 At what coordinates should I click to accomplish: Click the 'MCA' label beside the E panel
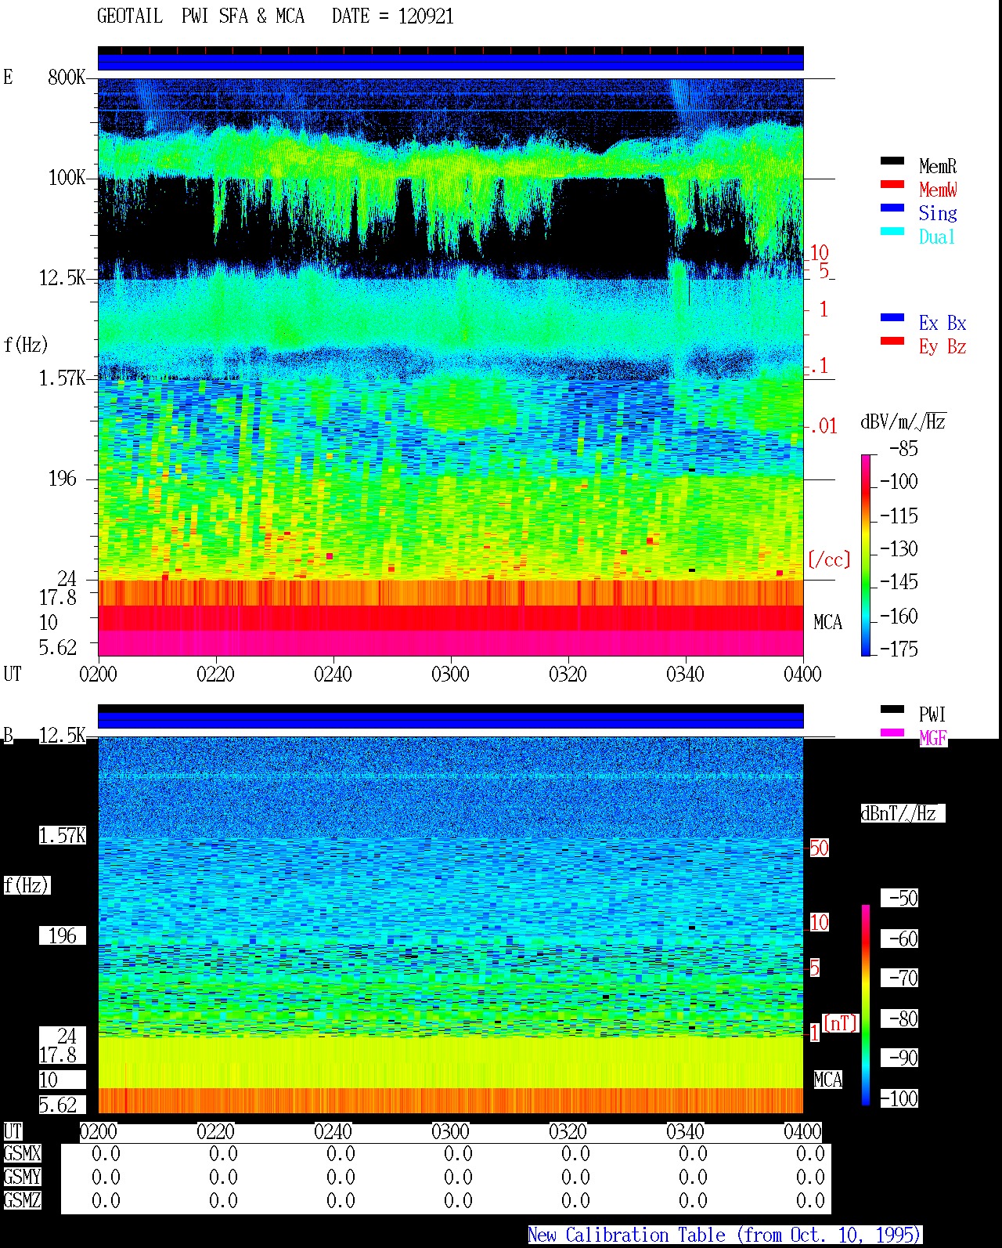[827, 622]
